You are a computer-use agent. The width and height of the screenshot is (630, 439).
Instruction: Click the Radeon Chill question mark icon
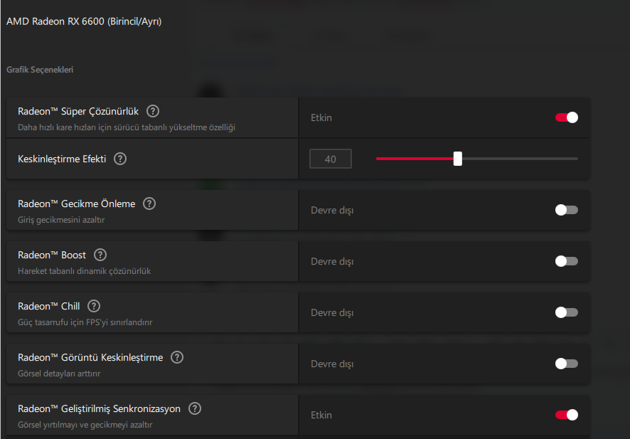point(94,306)
